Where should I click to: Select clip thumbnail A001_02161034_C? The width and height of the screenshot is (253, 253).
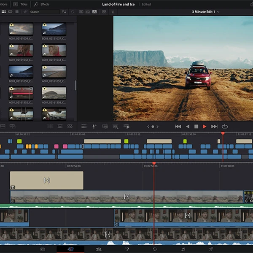[x=21, y=29]
